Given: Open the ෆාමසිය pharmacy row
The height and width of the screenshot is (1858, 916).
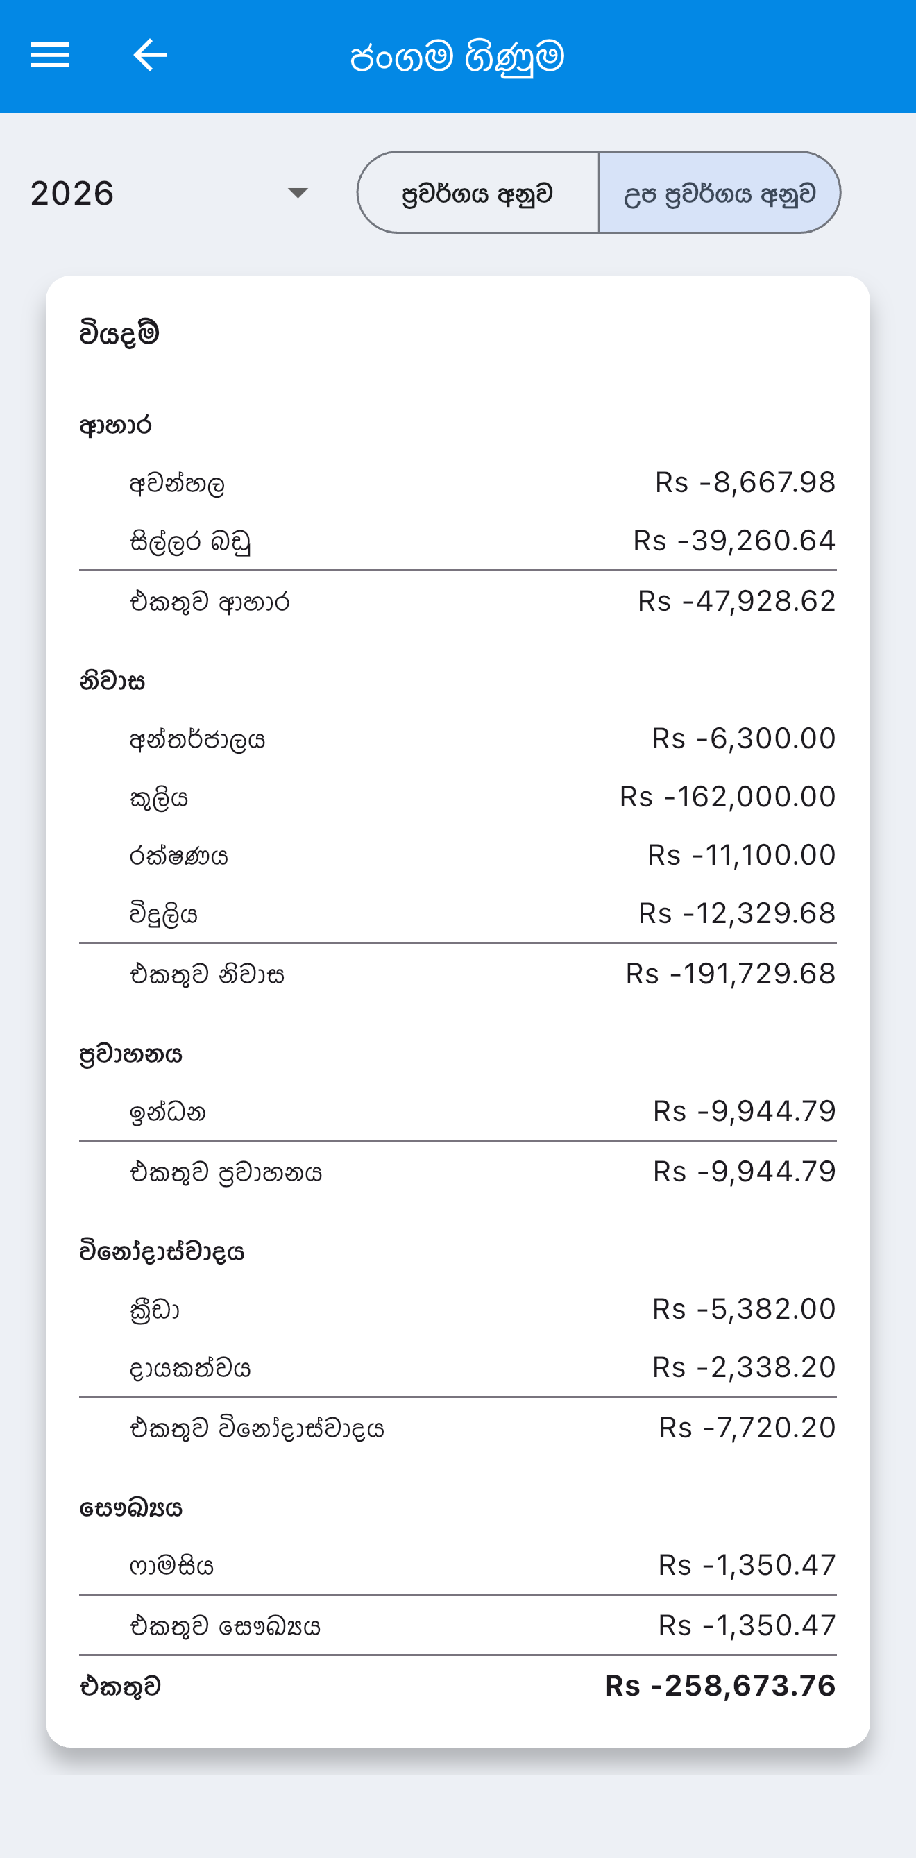Looking at the screenshot, I should pos(457,1565).
